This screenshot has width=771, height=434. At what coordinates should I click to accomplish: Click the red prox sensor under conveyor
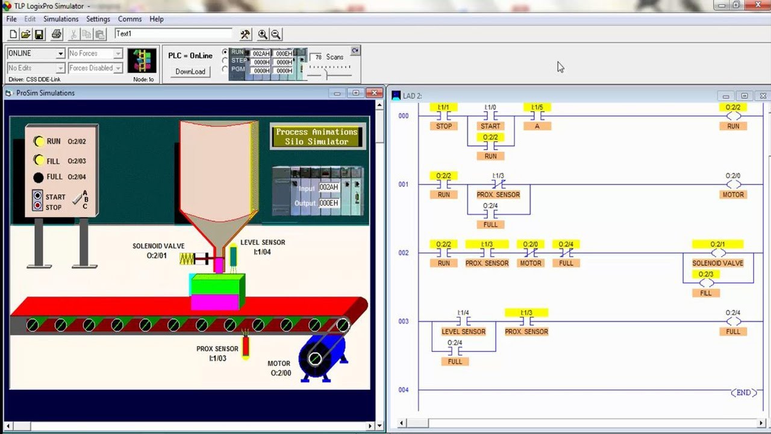246,346
